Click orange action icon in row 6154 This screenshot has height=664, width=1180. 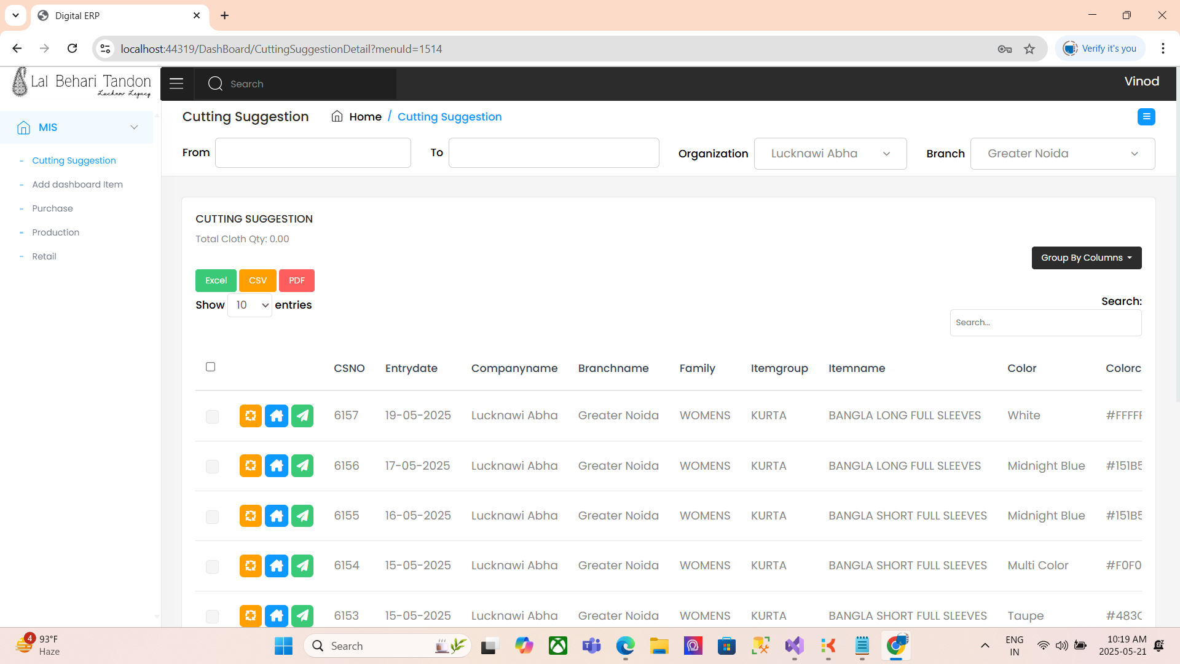click(x=251, y=566)
